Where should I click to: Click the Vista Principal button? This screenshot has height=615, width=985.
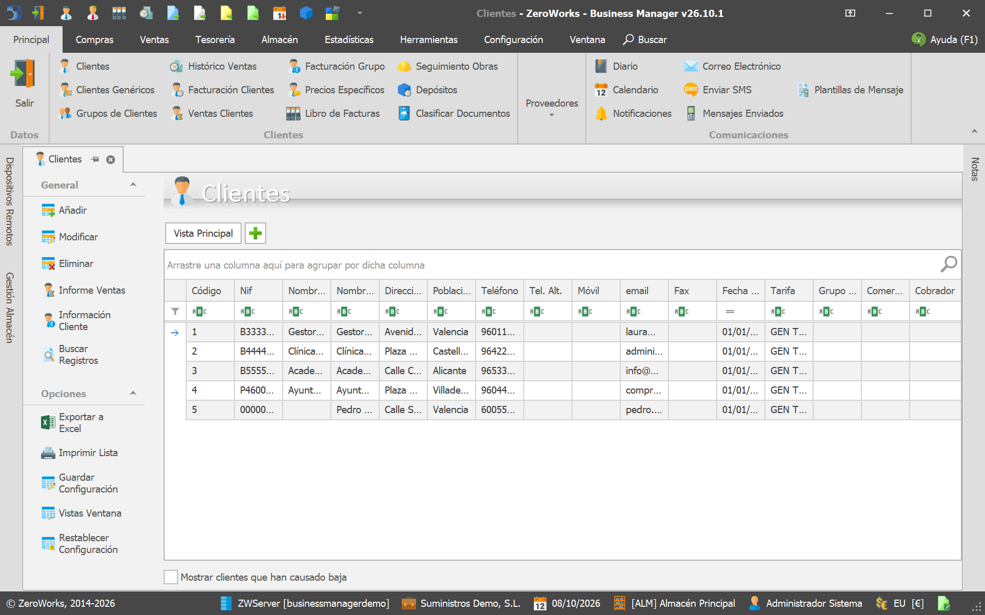click(203, 233)
